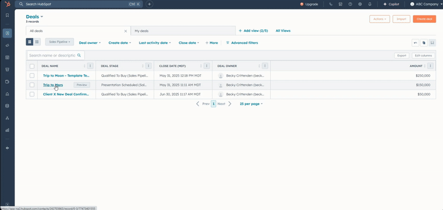Open the Deal owner filter dropdown
The image size is (443, 210).
pos(90,43)
